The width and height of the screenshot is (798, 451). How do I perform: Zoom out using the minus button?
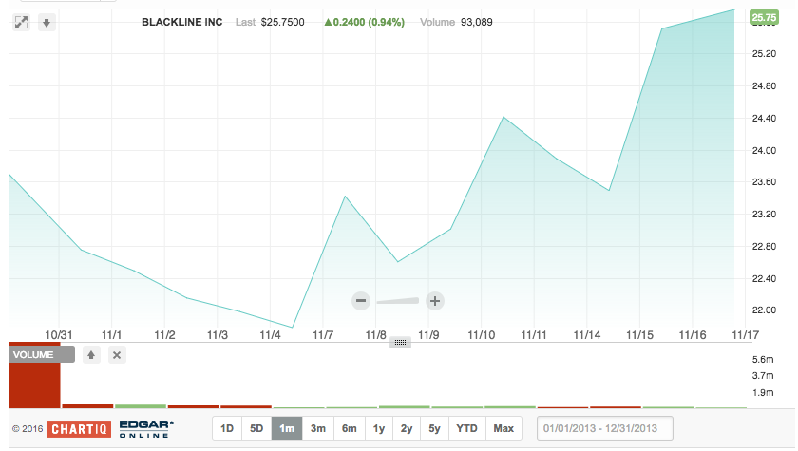point(361,300)
